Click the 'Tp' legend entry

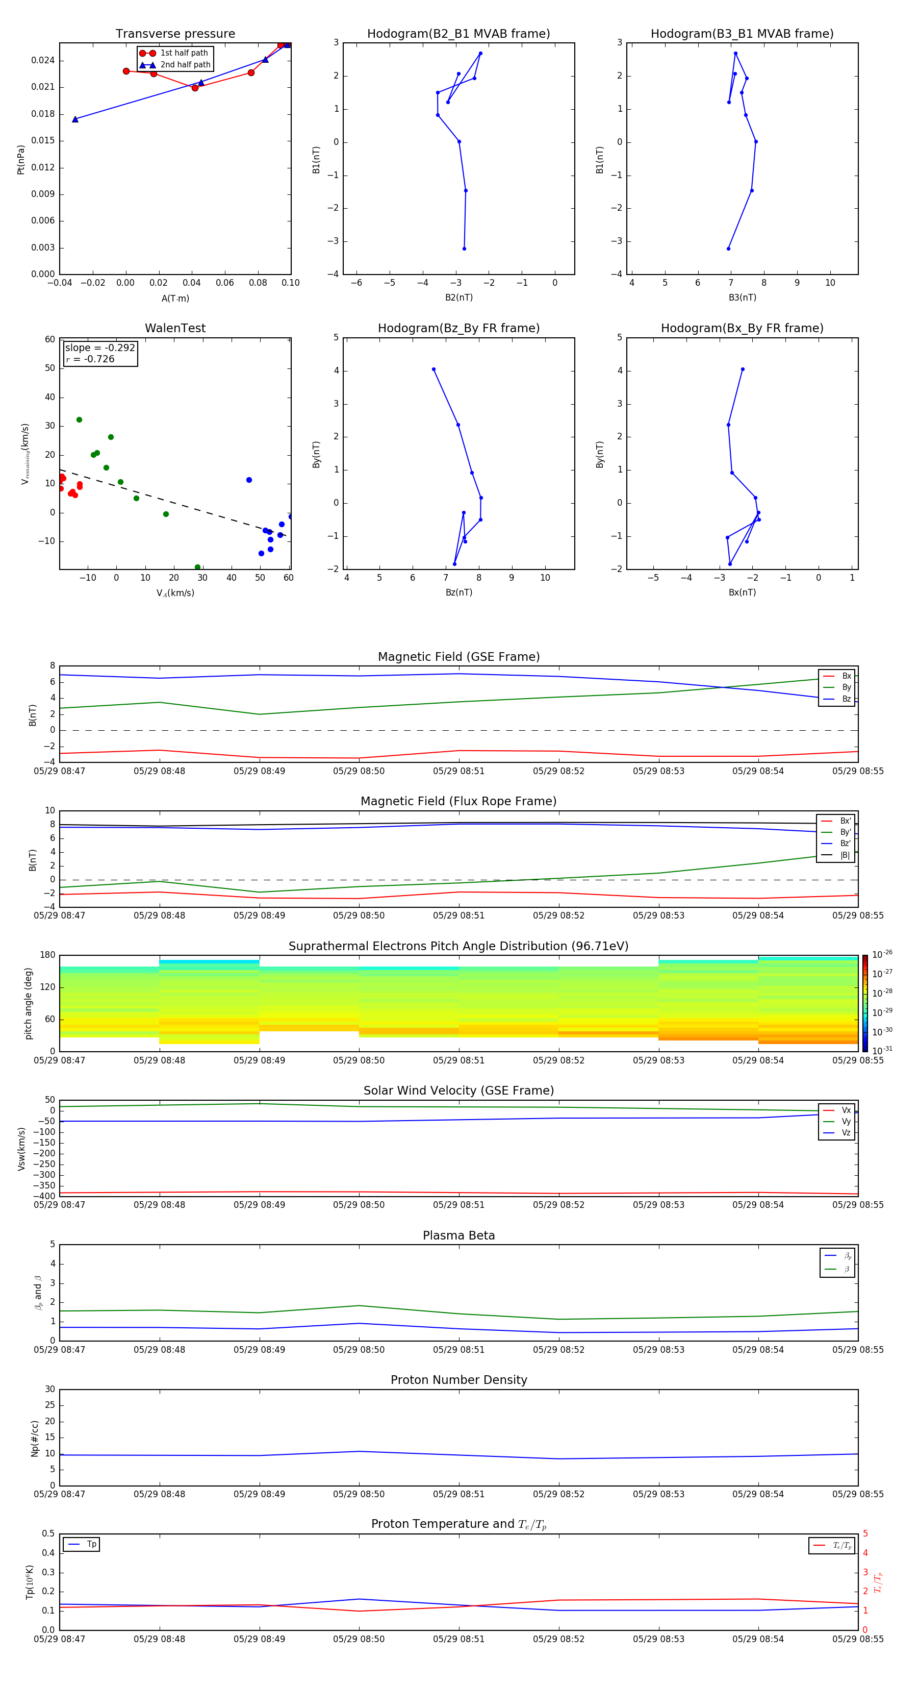tap(82, 1544)
